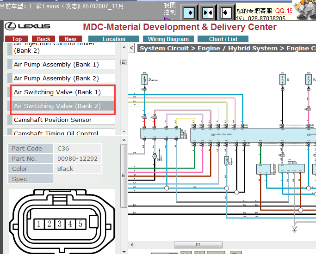316x254 pixels.
Task: Select Air Switching Valve (Bank 1)
Action: [61, 92]
